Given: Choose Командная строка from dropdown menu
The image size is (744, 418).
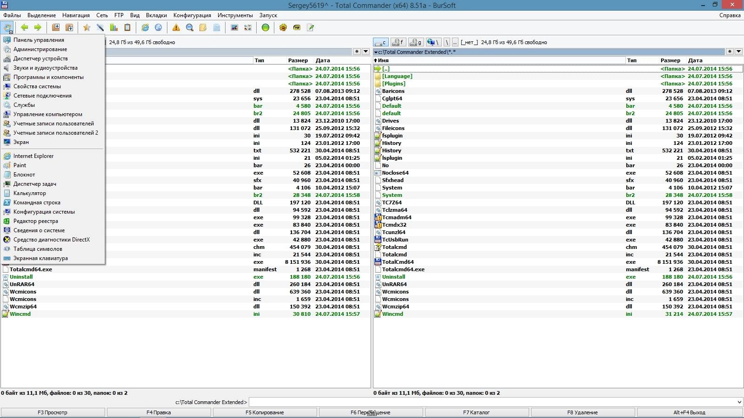Looking at the screenshot, I should tap(53, 202).
